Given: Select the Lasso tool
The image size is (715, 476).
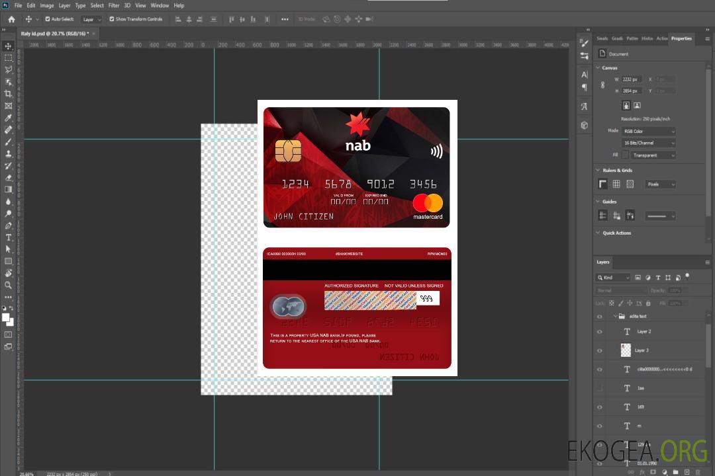Looking at the screenshot, I should coord(8,69).
